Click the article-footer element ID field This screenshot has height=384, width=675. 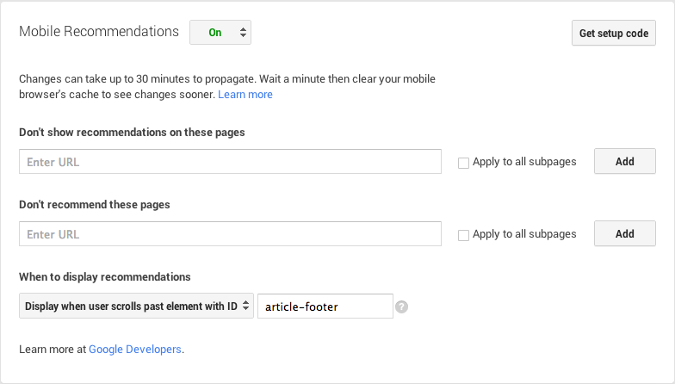pyautogui.click(x=325, y=306)
